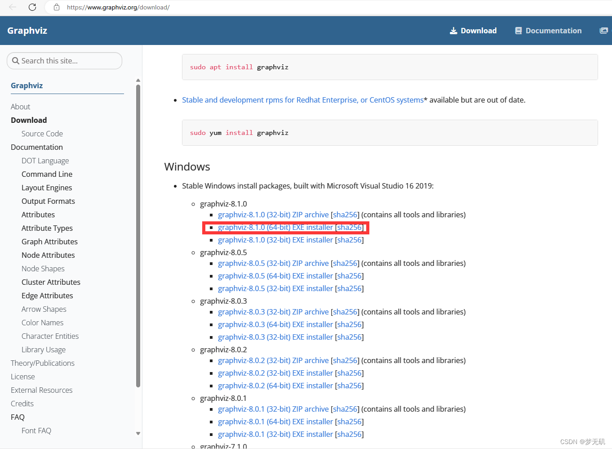The image size is (612, 449).
Task: Click the site lock icon in address bar
Action: pos(57,7)
